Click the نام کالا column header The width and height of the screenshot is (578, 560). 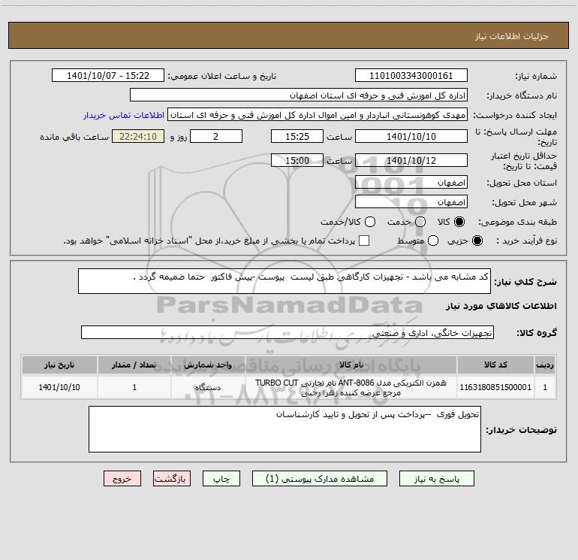coord(351,365)
